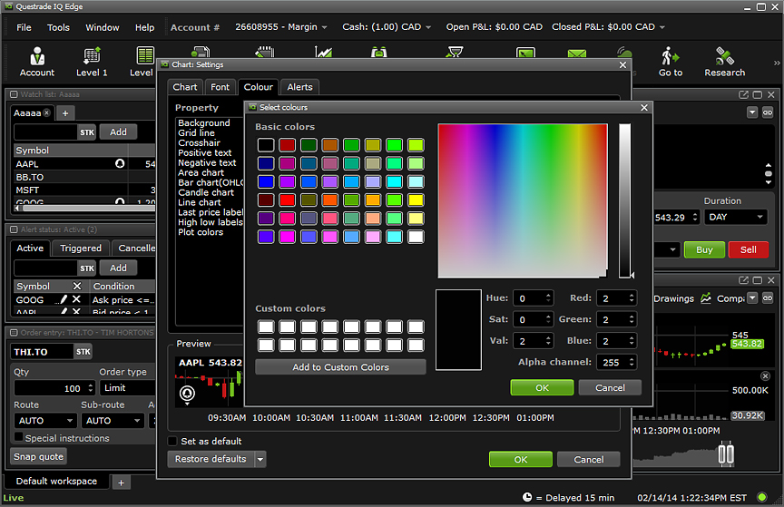The height and width of the screenshot is (507, 784).
Task: Click the Watch list panel menu icon
Action: tap(14, 94)
